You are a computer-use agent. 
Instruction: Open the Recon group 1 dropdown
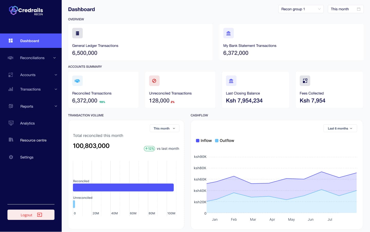tap(301, 9)
